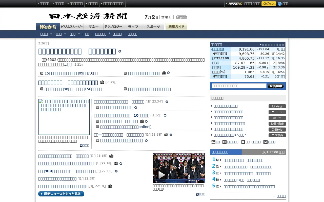Click the 最新ニュースをもっと見る button
This screenshot has width=324, height=202.
[61, 194]
